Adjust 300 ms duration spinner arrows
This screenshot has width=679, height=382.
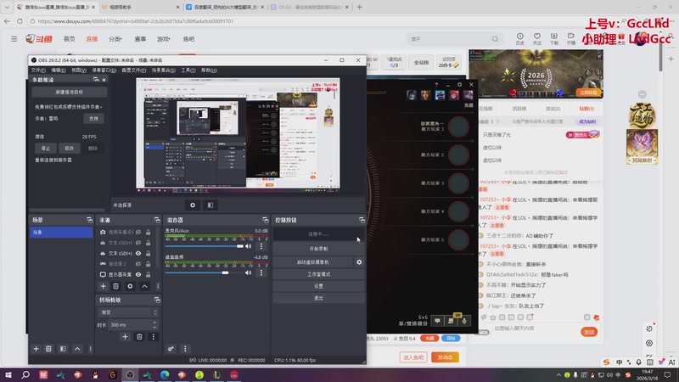[x=154, y=324]
